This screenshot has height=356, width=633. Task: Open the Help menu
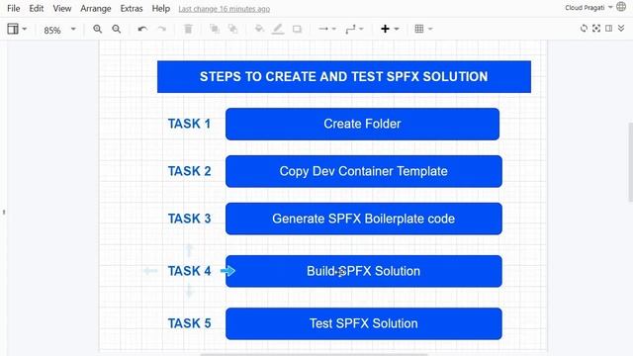coord(160,9)
